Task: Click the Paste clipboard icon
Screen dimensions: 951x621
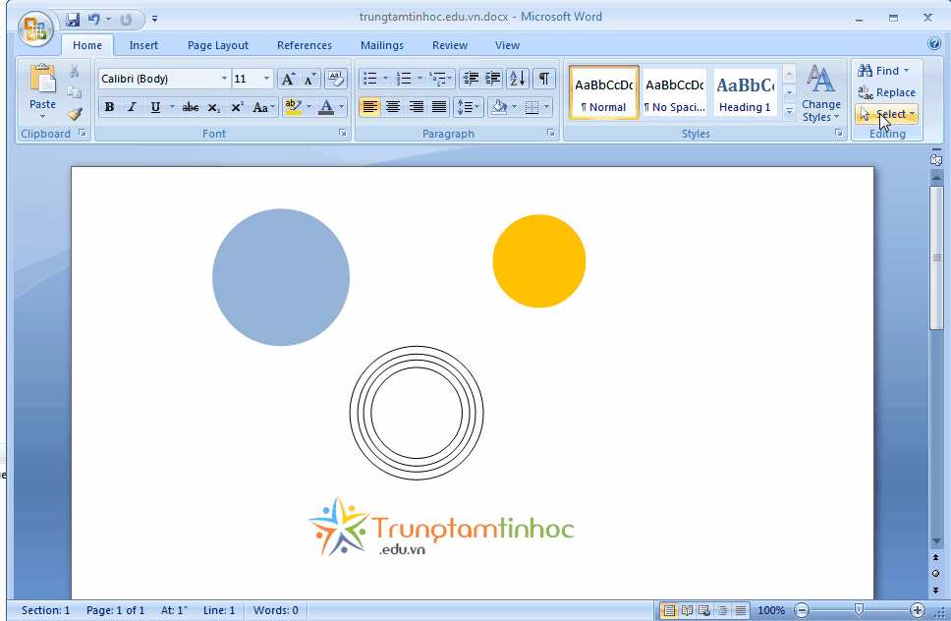Action: point(42,80)
